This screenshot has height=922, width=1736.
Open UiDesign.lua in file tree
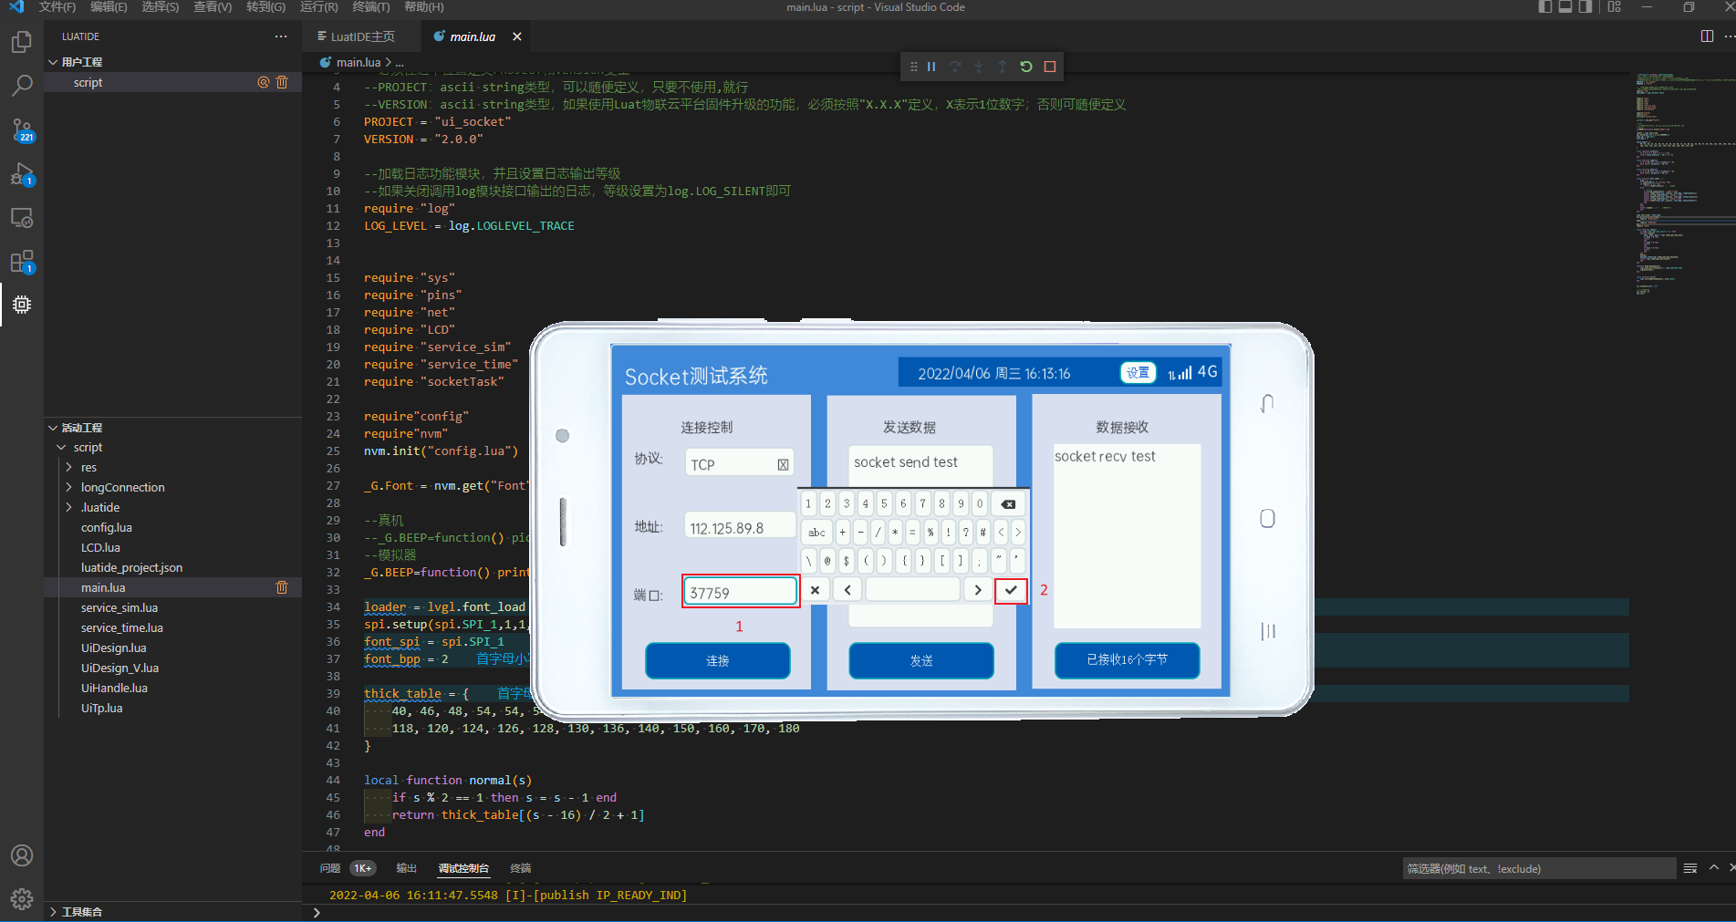tap(113, 648)
